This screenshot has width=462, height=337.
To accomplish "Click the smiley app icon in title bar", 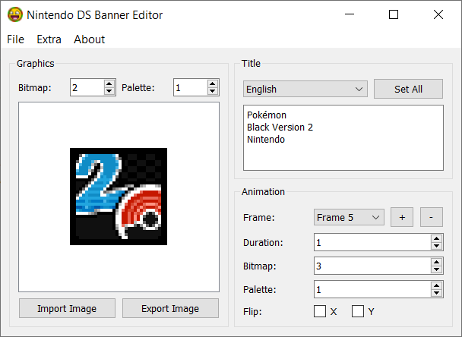I will pyautogui.click(x=15, y=14).
